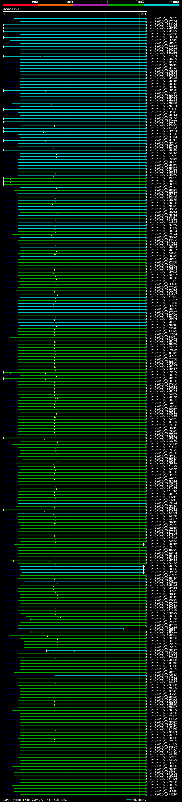Click the UniRef100_O23771 label
Viewport: 182px width, 802px height.
click(163, 772)
